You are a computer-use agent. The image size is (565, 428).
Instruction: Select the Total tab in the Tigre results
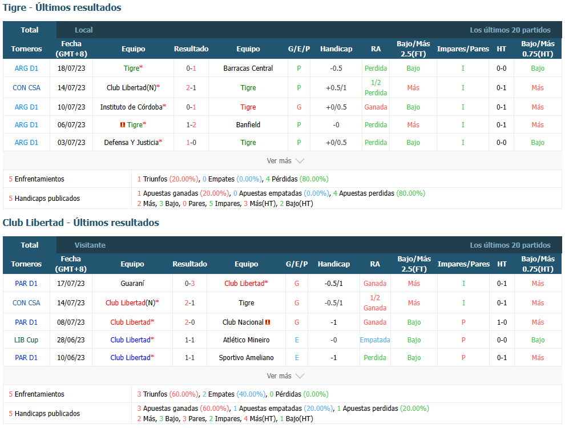30,30
